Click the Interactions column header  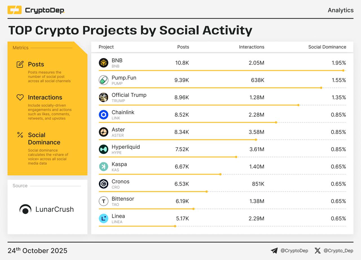pyautogui.click(x=252, y=47)
